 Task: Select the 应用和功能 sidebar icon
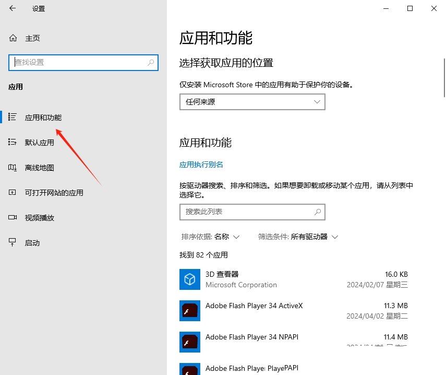[13, 117]
